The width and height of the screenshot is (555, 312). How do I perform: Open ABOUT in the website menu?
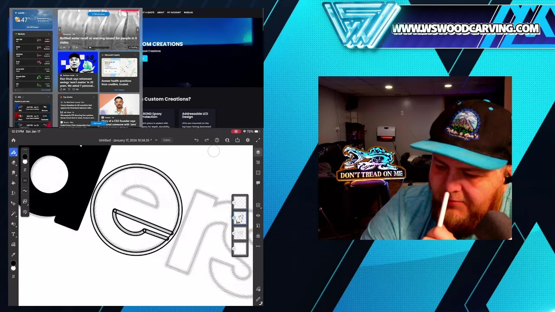tap(160, 12)
